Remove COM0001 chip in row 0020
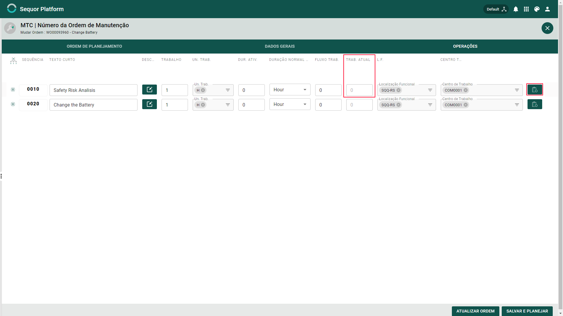Image resolution: width=563 pixels, height=316 pixels. point(466,105)
